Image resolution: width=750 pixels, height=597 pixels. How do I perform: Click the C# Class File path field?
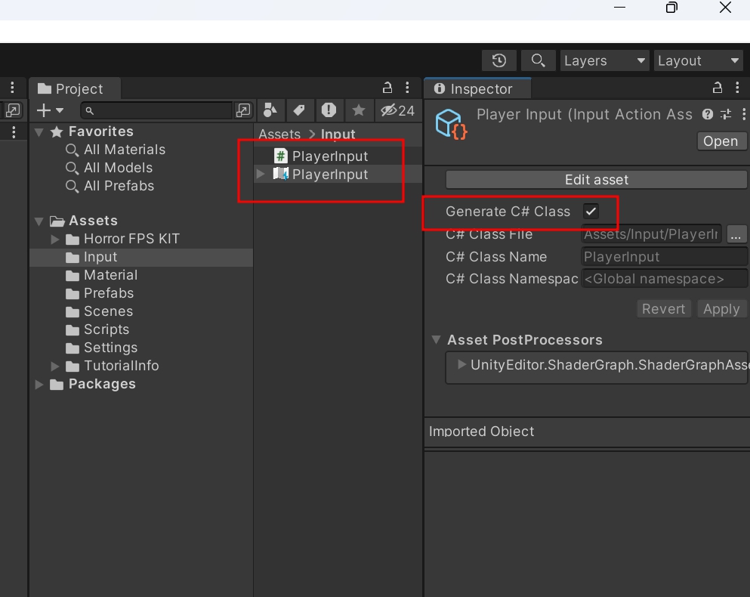pos(651,234)
